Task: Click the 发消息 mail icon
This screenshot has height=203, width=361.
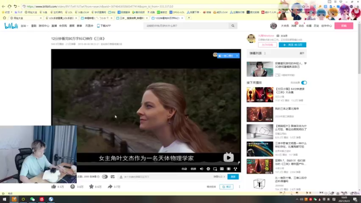Action: (x=278, y=36)
